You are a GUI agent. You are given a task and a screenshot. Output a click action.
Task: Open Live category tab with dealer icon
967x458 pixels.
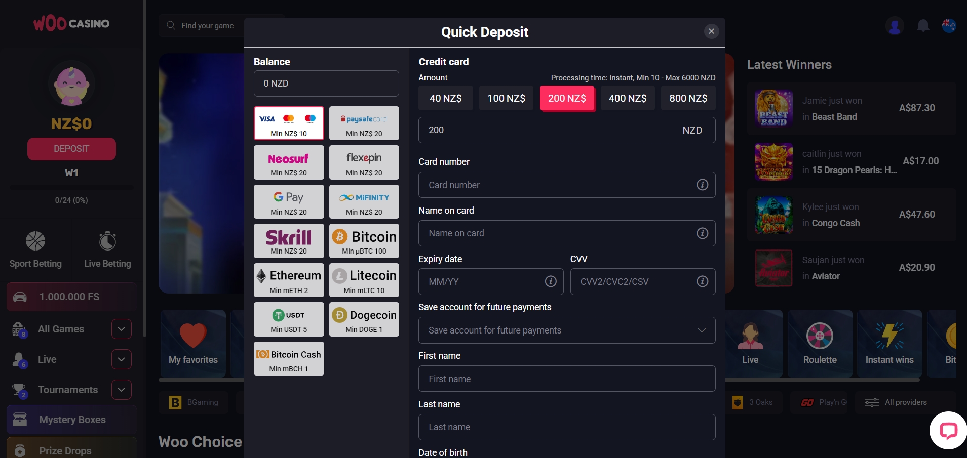click(750, 343)
